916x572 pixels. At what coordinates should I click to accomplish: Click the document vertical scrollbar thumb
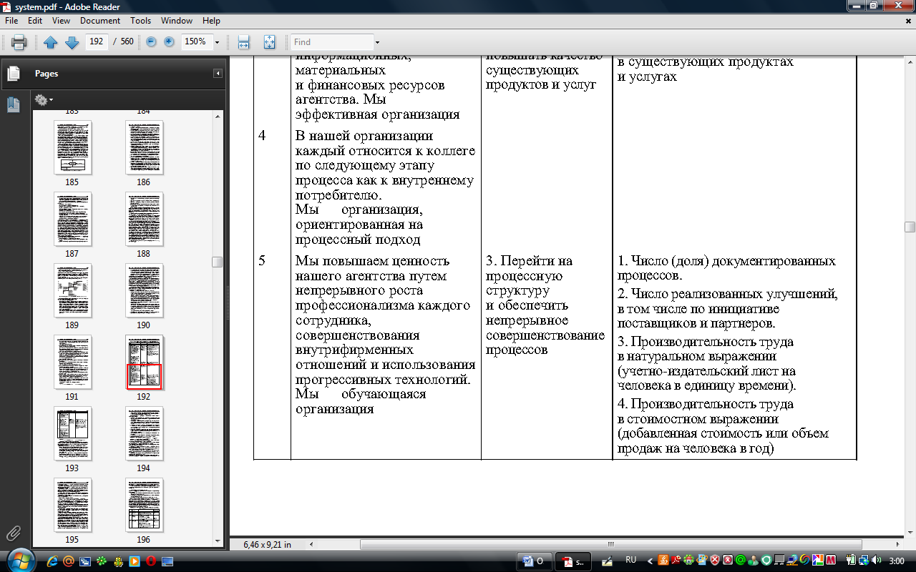(910, 227)
